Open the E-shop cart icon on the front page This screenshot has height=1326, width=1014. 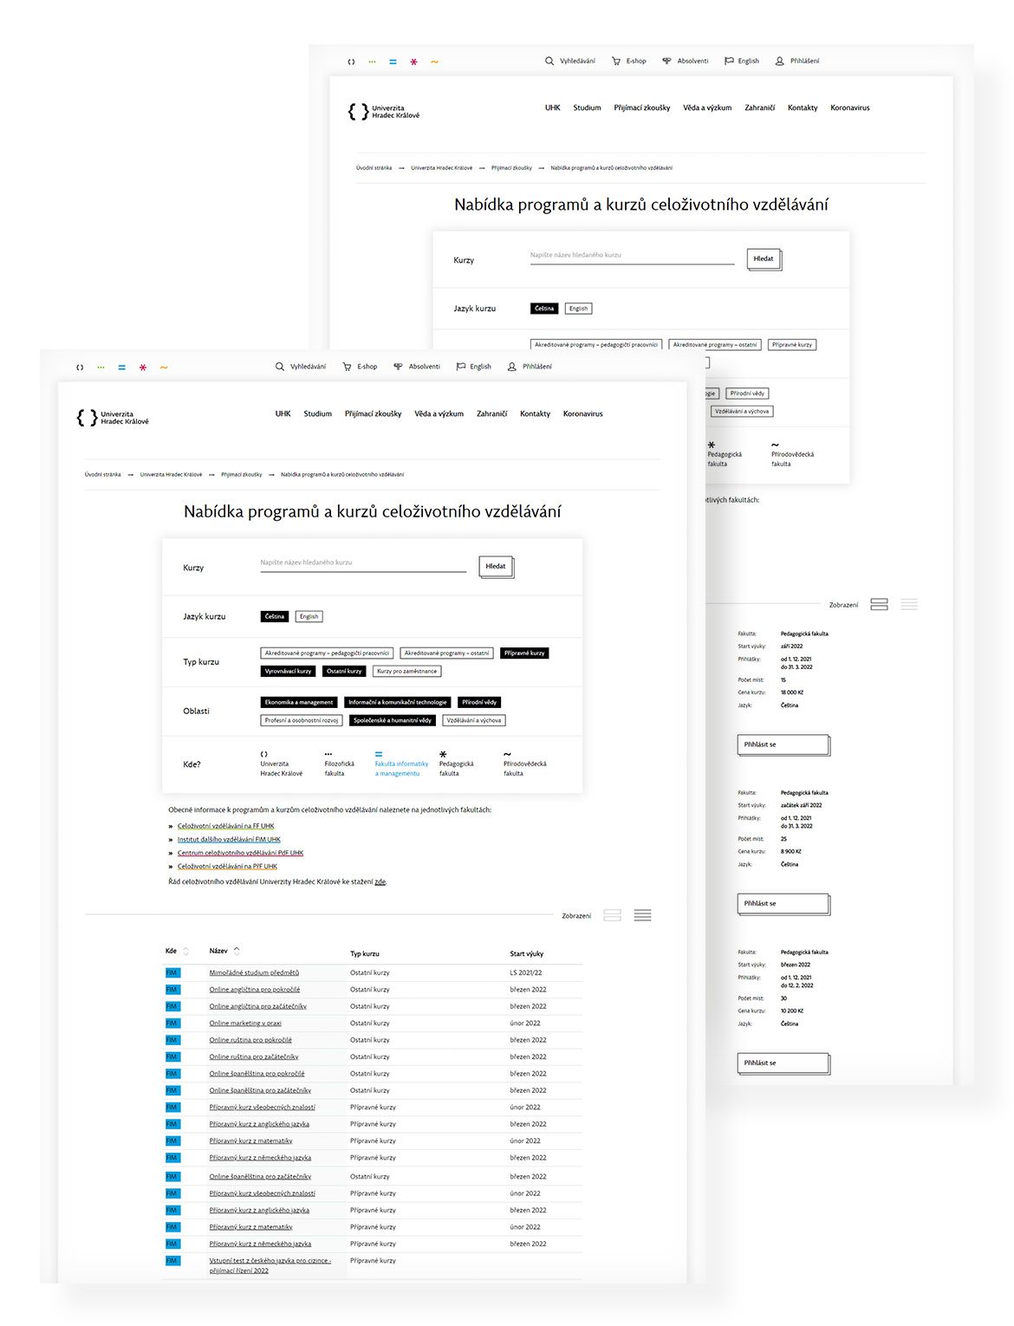point(347,367)
